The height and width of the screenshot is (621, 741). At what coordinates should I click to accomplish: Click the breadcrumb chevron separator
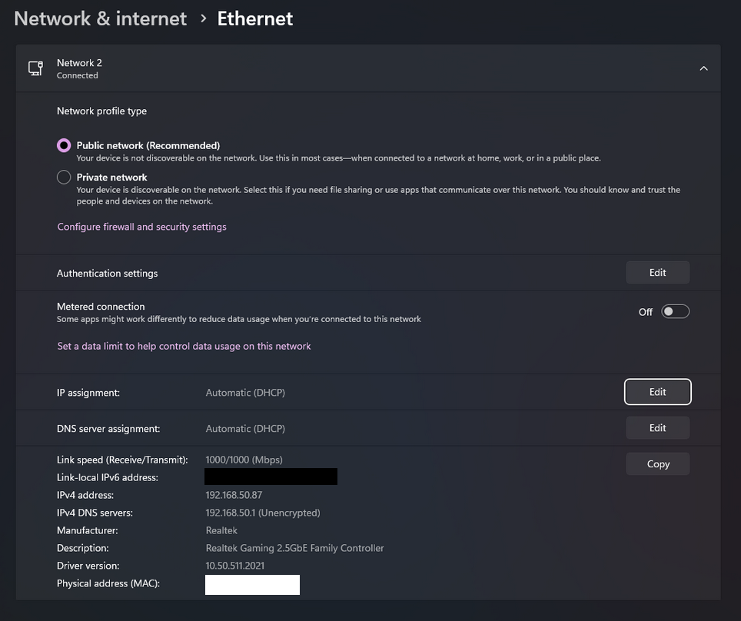click(203, 18)
